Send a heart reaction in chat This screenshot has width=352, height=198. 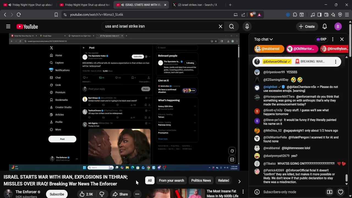[x=341, y=192]
